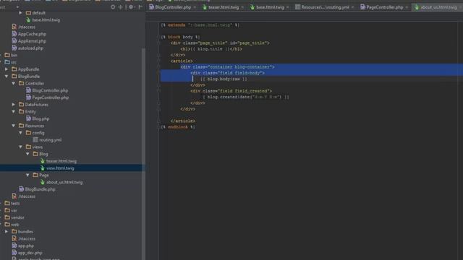
Task: Close the PageController.php tab
Action: 407,7
